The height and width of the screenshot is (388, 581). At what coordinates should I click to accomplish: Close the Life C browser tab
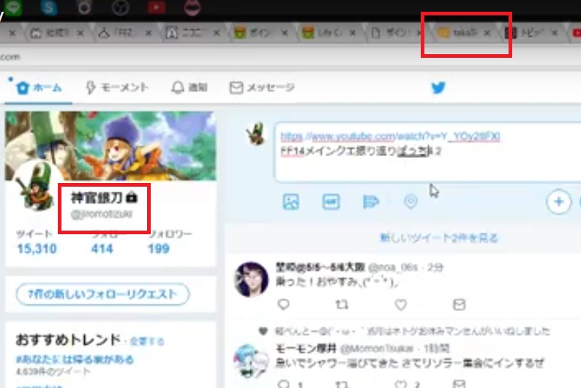pos(353,34)
